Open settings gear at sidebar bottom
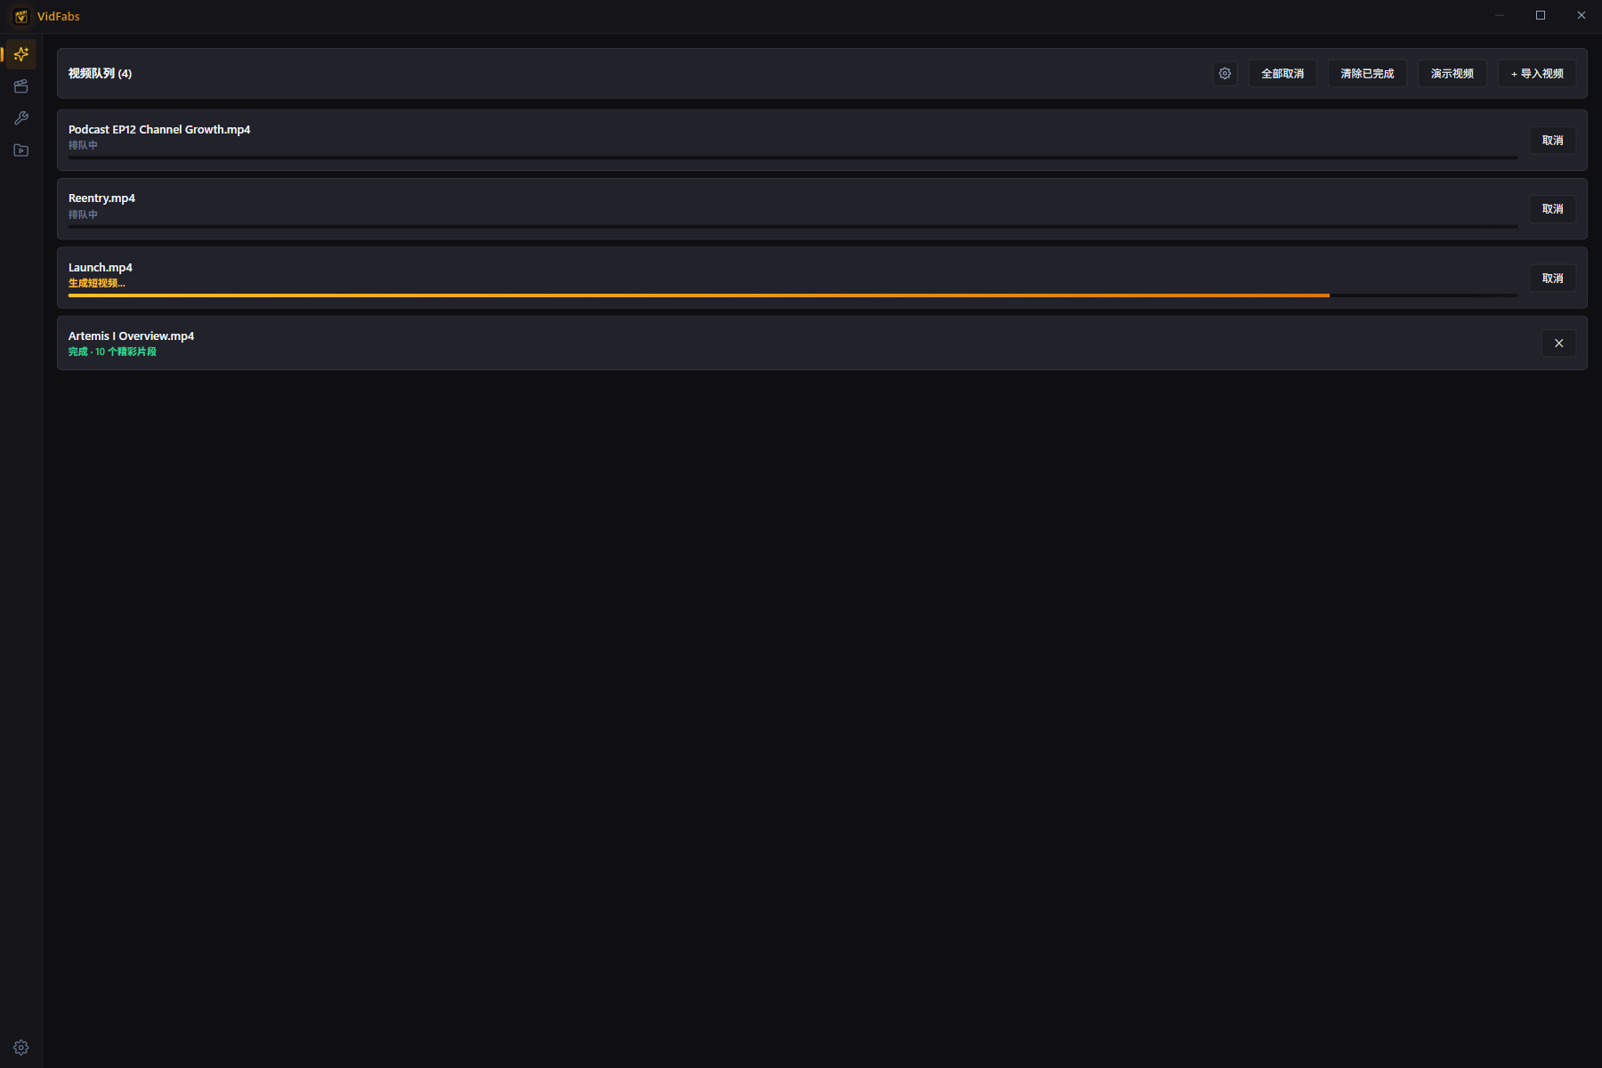This screenshot has width=1602, height=1068. point(21,1048)
